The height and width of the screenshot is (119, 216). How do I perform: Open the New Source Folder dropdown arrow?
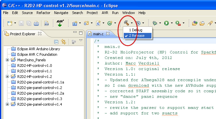coord(92,23)
